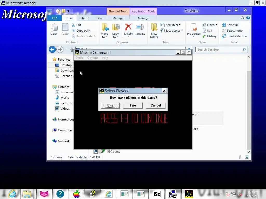Minimize ribbon with the collapse chevron
The height and width of the screenshot is (199, 266).
click(x=242, y=18)
